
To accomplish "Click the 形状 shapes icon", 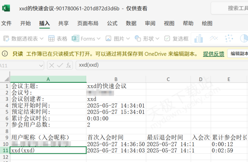I will point(138,38).
